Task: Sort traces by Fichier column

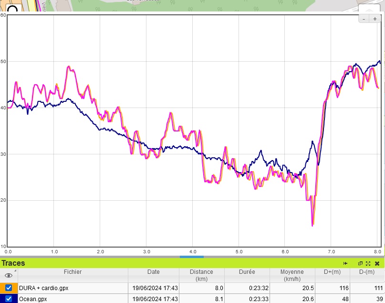Action: [73, 272]
